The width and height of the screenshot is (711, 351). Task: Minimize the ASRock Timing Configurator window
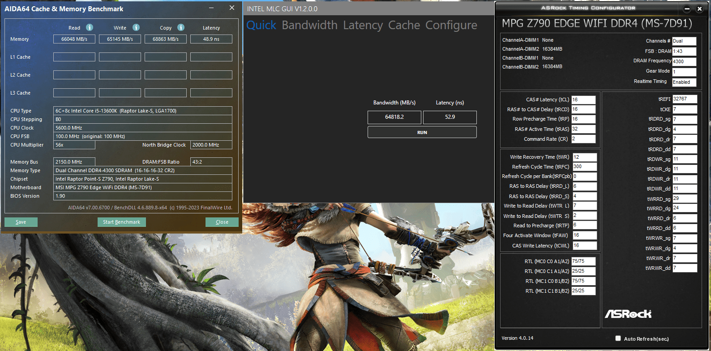pos(687,9)
